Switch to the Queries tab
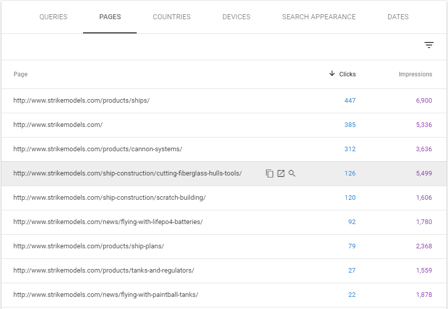The width and height of the screenshot is (448, 309). point(54,17)
